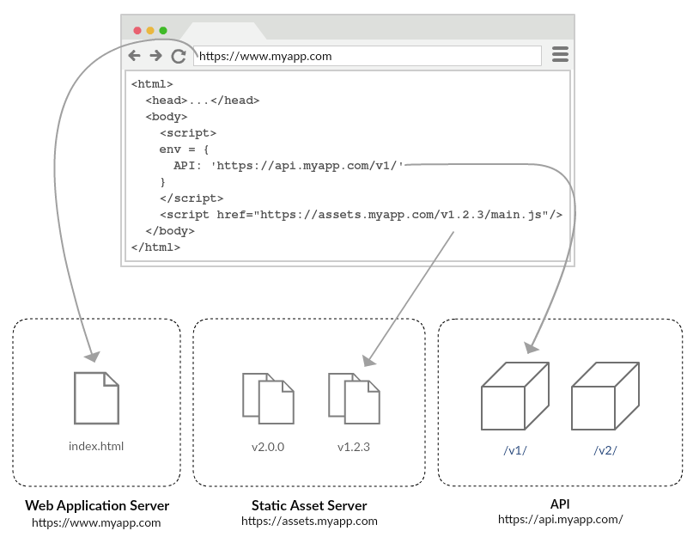Click the https://assets.myapp.com caption under Static Asset Server

click(x=309, y=521)
